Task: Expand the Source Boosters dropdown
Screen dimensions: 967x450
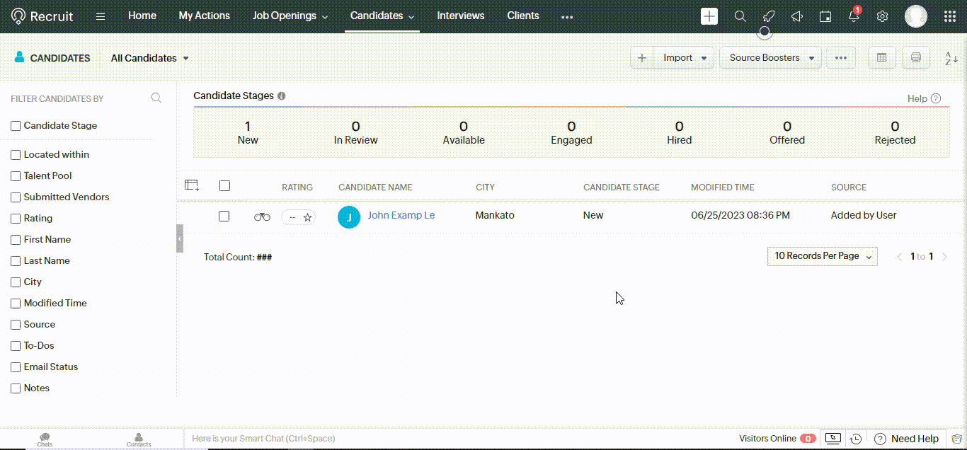Action: pos(770,58)
